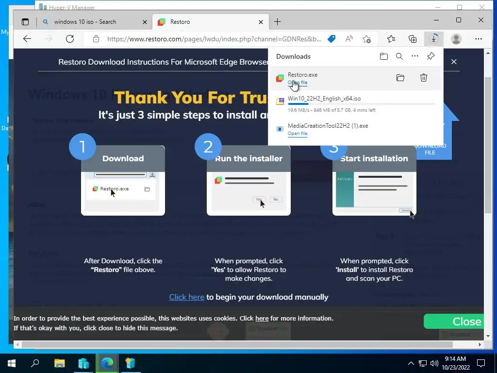This screenshot has width=497, height=373.
Task: Close the Restoro tab
Action: point(261,22)
